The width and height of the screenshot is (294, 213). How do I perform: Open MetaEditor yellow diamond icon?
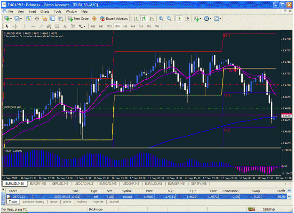click(94, 18)
